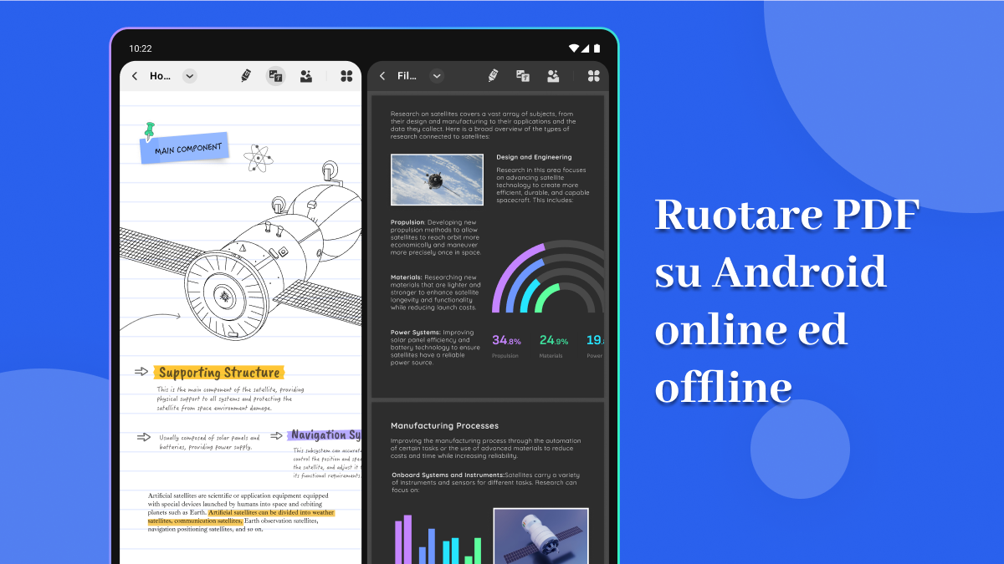Open the dropdown chevron next to the 'Ho...' title
Image resolution: width=1004 pixels, height=564 pixels.
point(189,75)
